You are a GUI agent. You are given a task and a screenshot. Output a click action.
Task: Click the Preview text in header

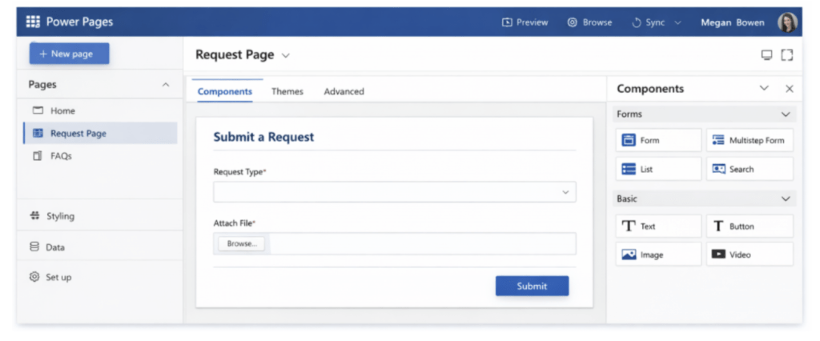tap(533, 22)
